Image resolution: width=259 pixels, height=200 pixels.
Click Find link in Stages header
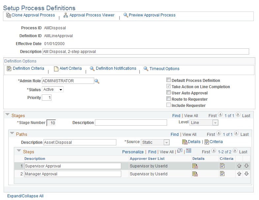coord(176,116)
